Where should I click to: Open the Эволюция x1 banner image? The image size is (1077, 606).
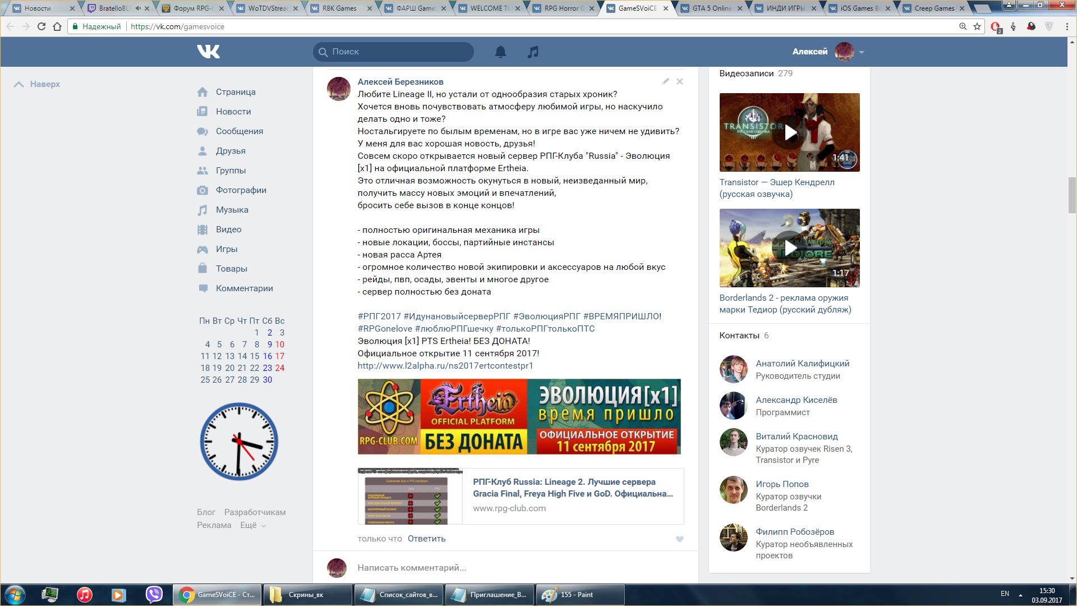pos(519,416)
